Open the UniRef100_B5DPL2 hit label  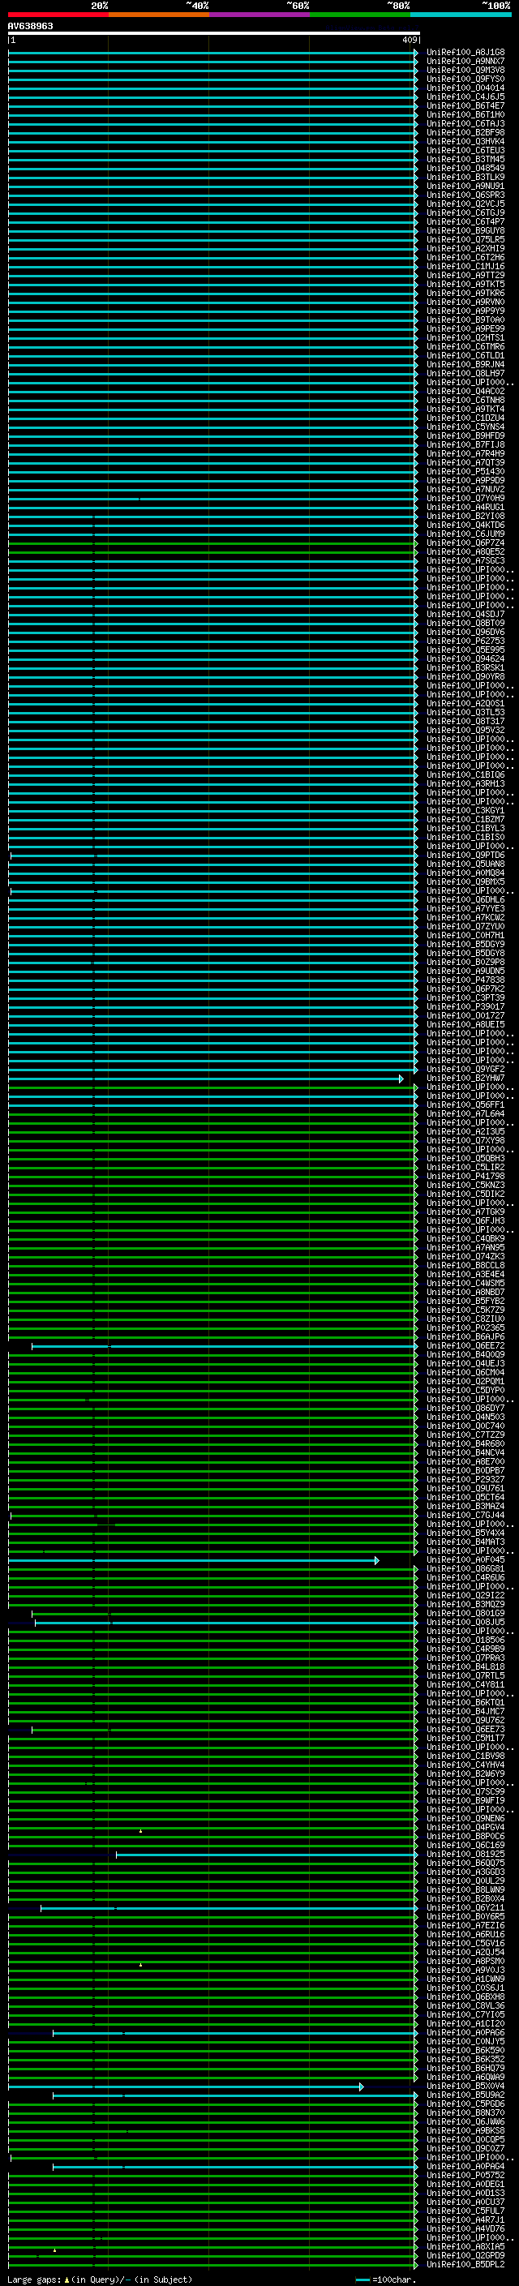(465, 2265)
